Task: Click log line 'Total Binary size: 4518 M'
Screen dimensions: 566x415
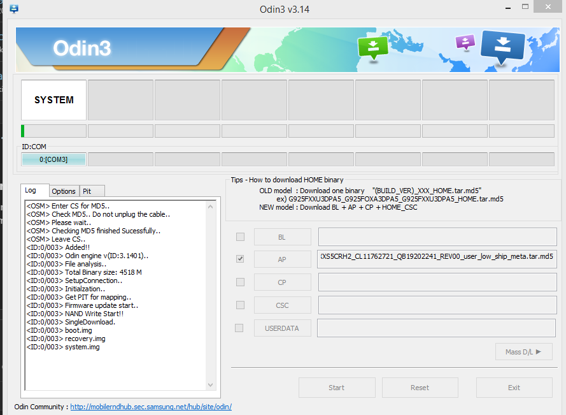Action: click(84, 272)
